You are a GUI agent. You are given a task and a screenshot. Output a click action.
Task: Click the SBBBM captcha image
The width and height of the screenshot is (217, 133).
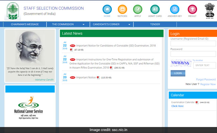tap(181, 63)
